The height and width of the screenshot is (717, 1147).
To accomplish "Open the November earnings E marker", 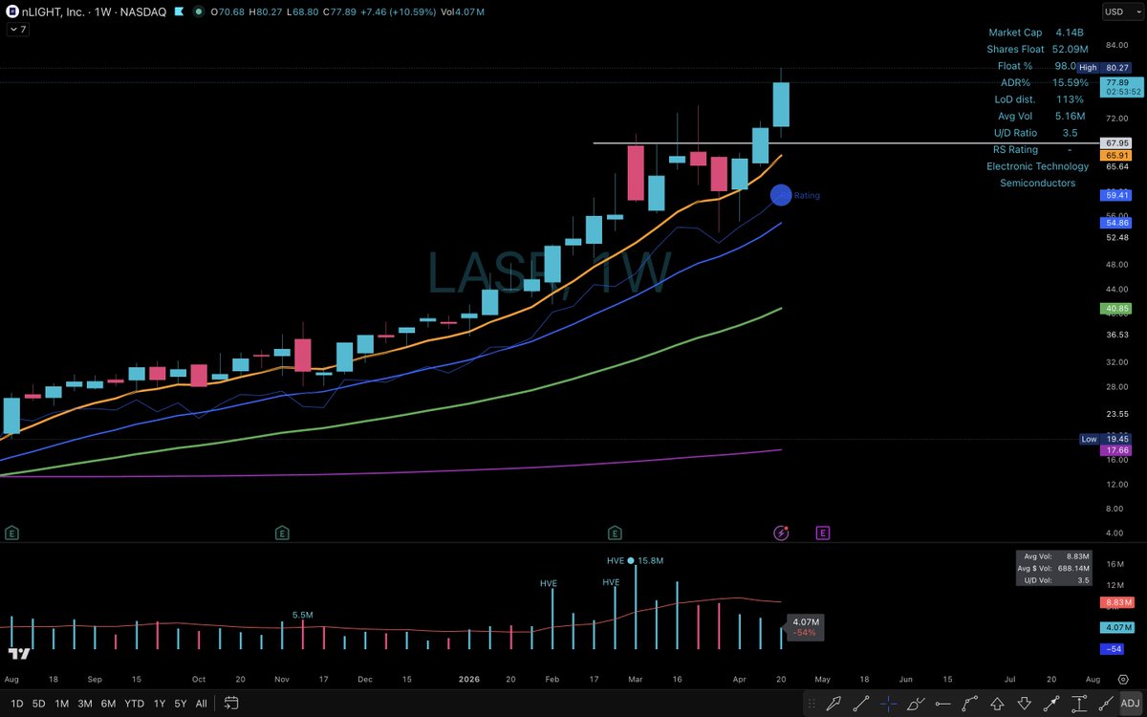I will 282,532.
